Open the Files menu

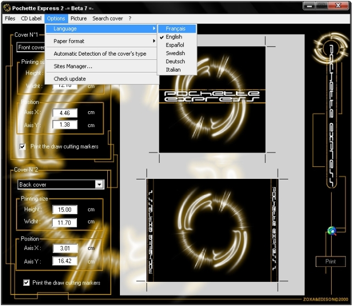pyautogui.click(x=10, y=18)
